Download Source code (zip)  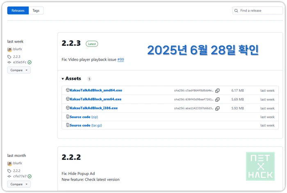pos(84,117)
